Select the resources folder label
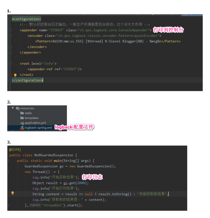Image resolution: width=210 pixels, height=218 pixels. tap(27, 108)
